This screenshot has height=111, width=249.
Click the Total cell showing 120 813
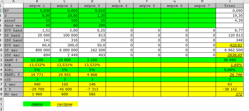click(x=230, y=35)
